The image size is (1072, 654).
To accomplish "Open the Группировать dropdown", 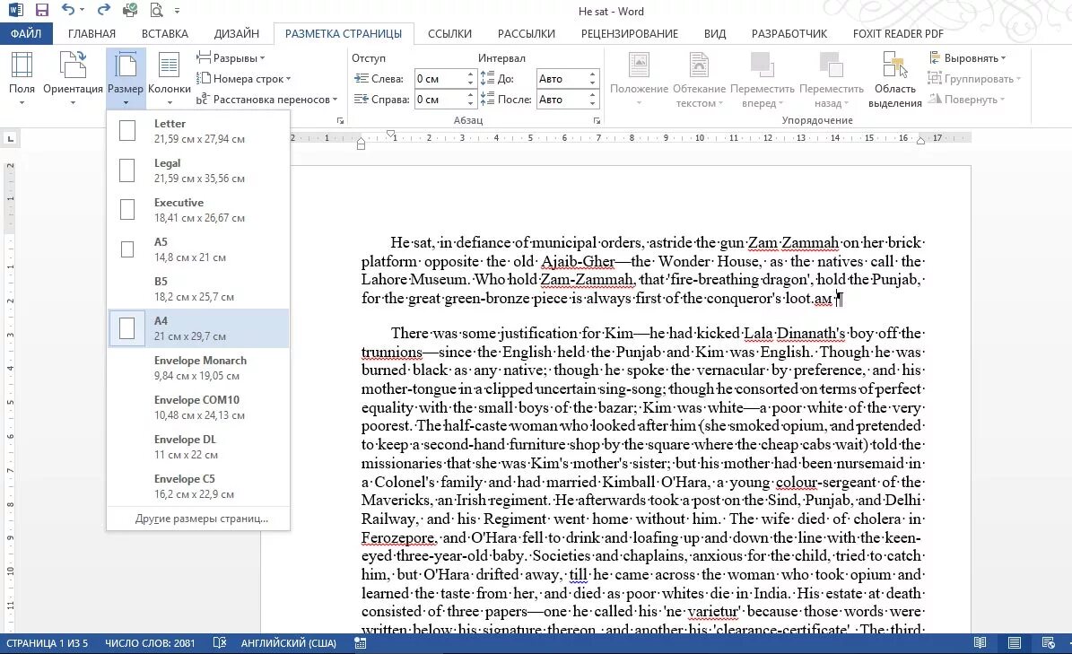I will pyautogui.click(x=974, y=79).
